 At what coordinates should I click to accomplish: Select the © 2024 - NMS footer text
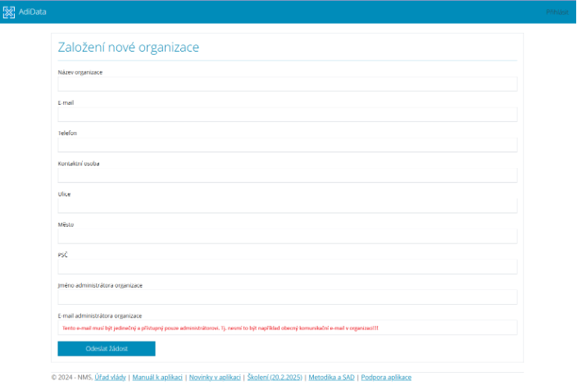(72, 378)
